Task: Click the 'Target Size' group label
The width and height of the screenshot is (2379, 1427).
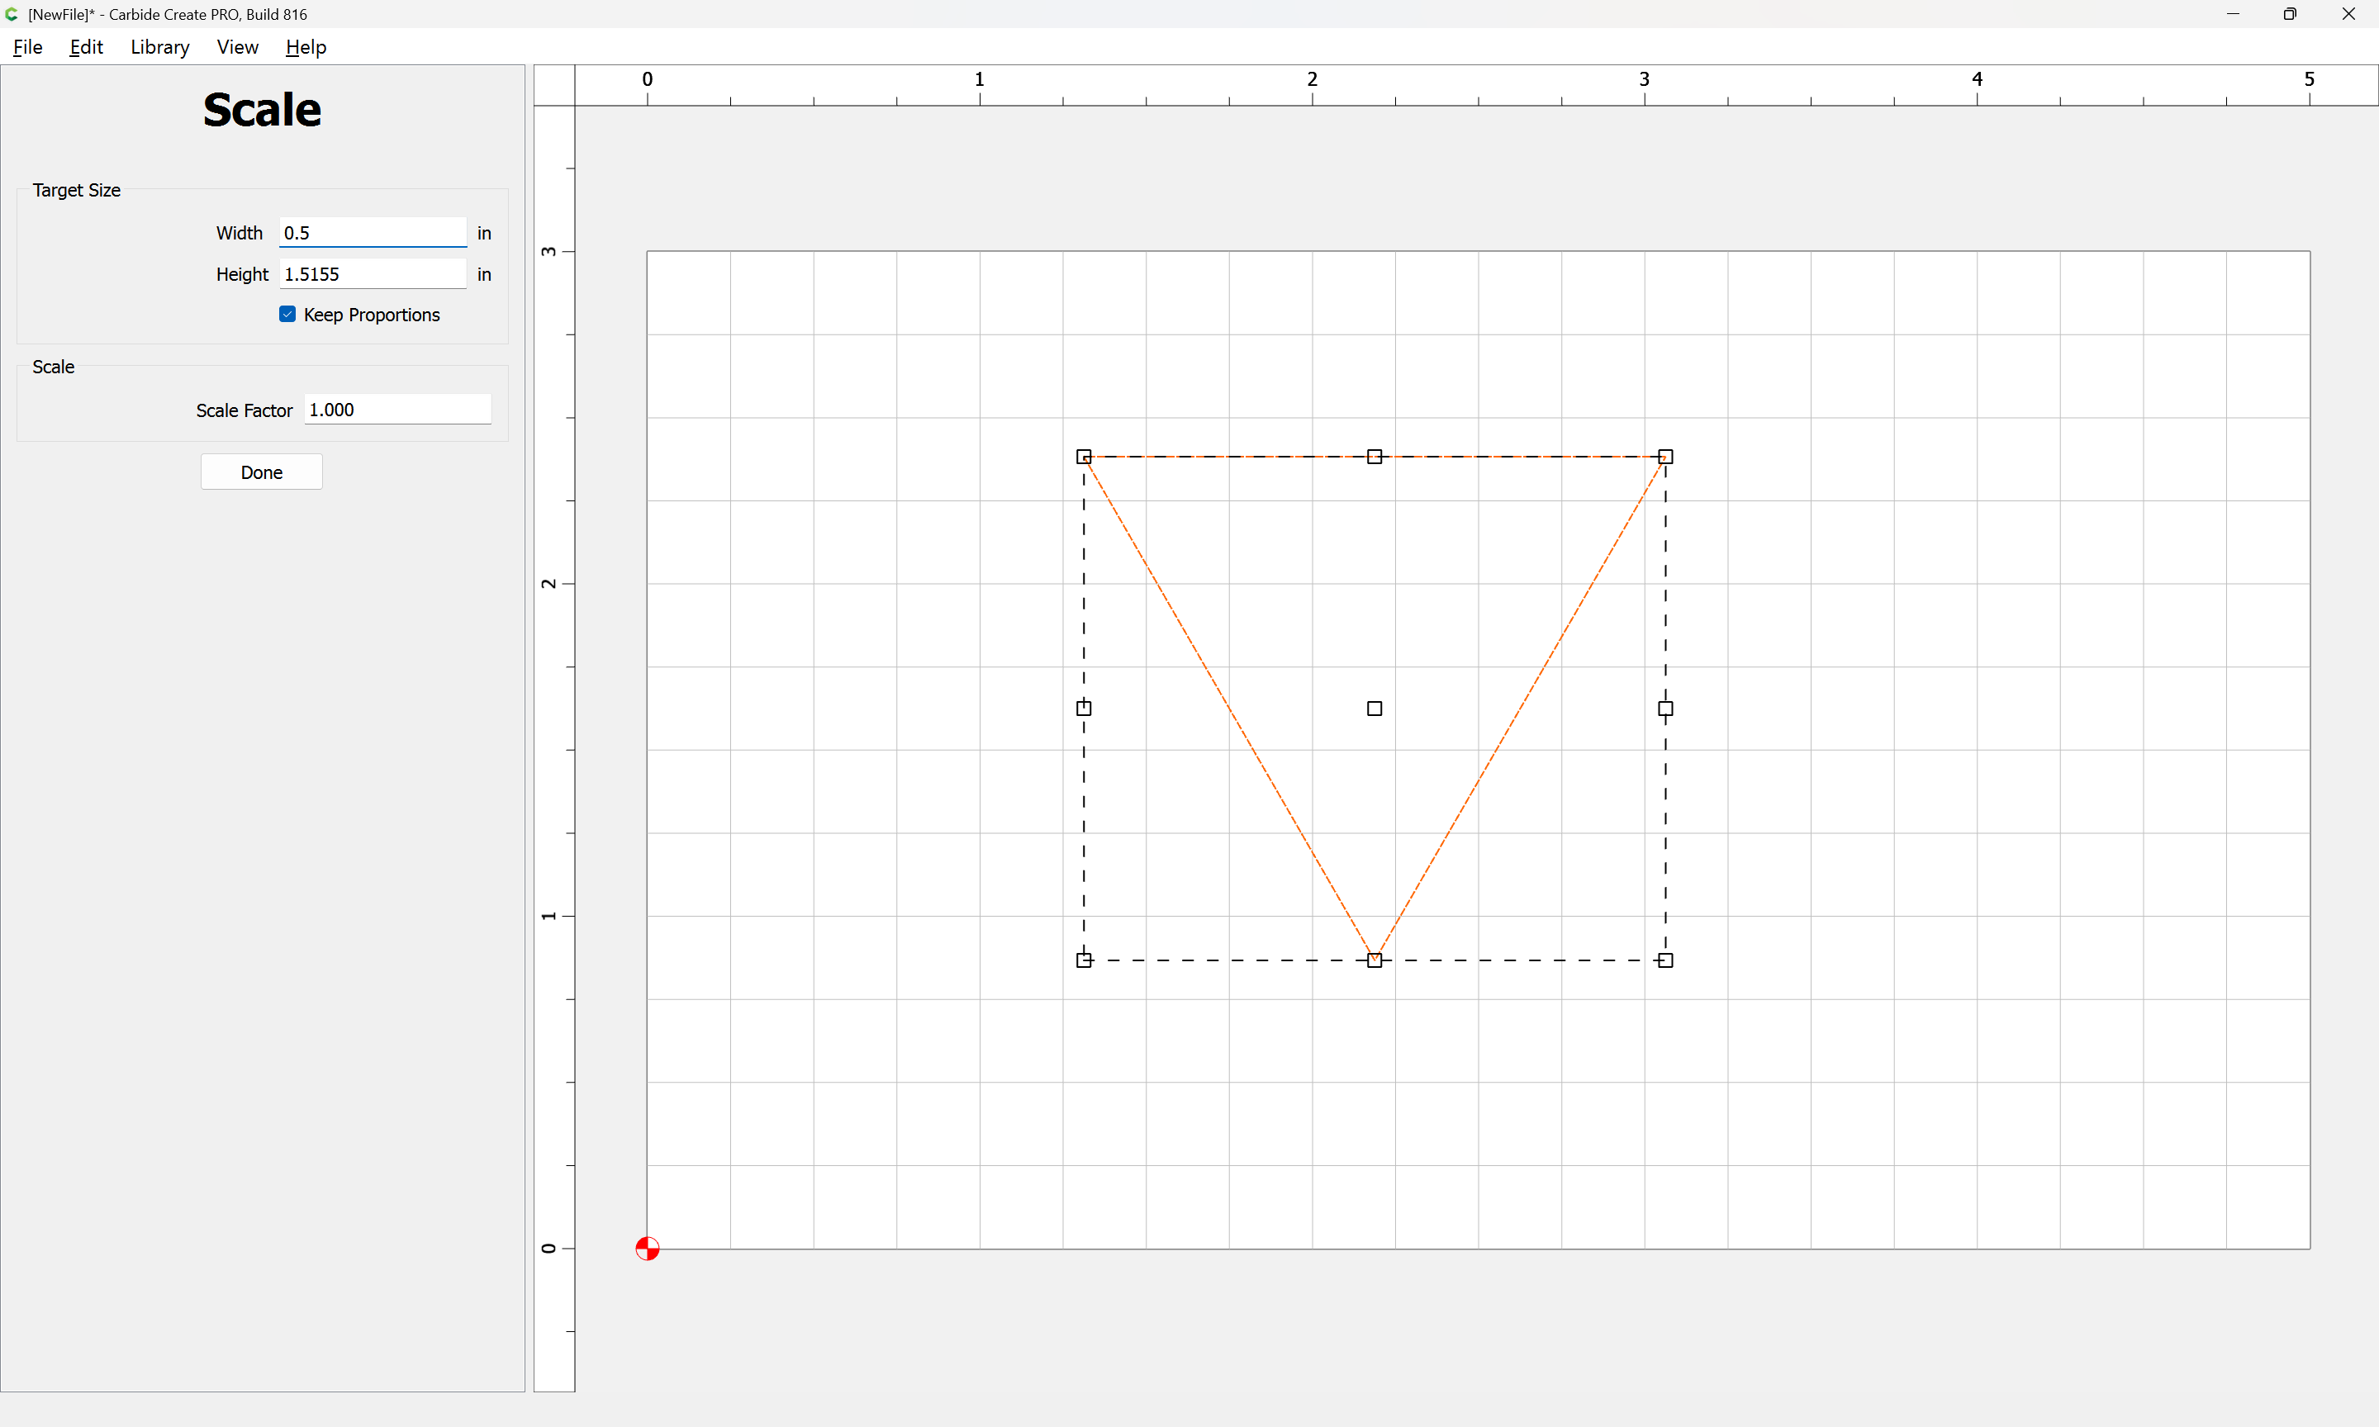Action: (77, 191)
